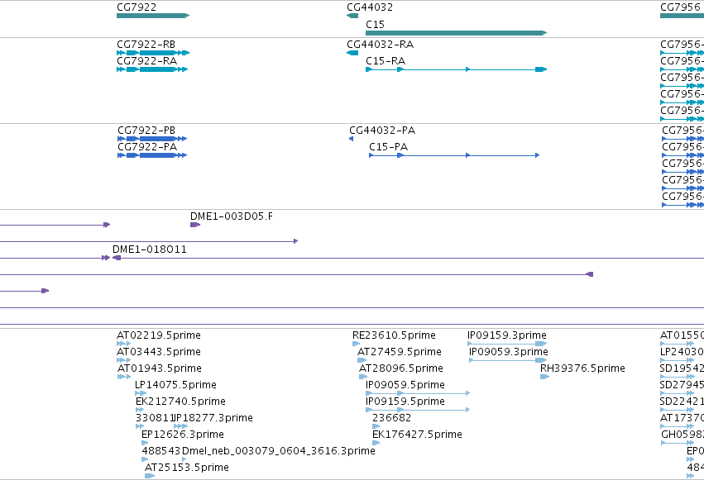Click the LP14075.5prime EST label

[175, 384]
